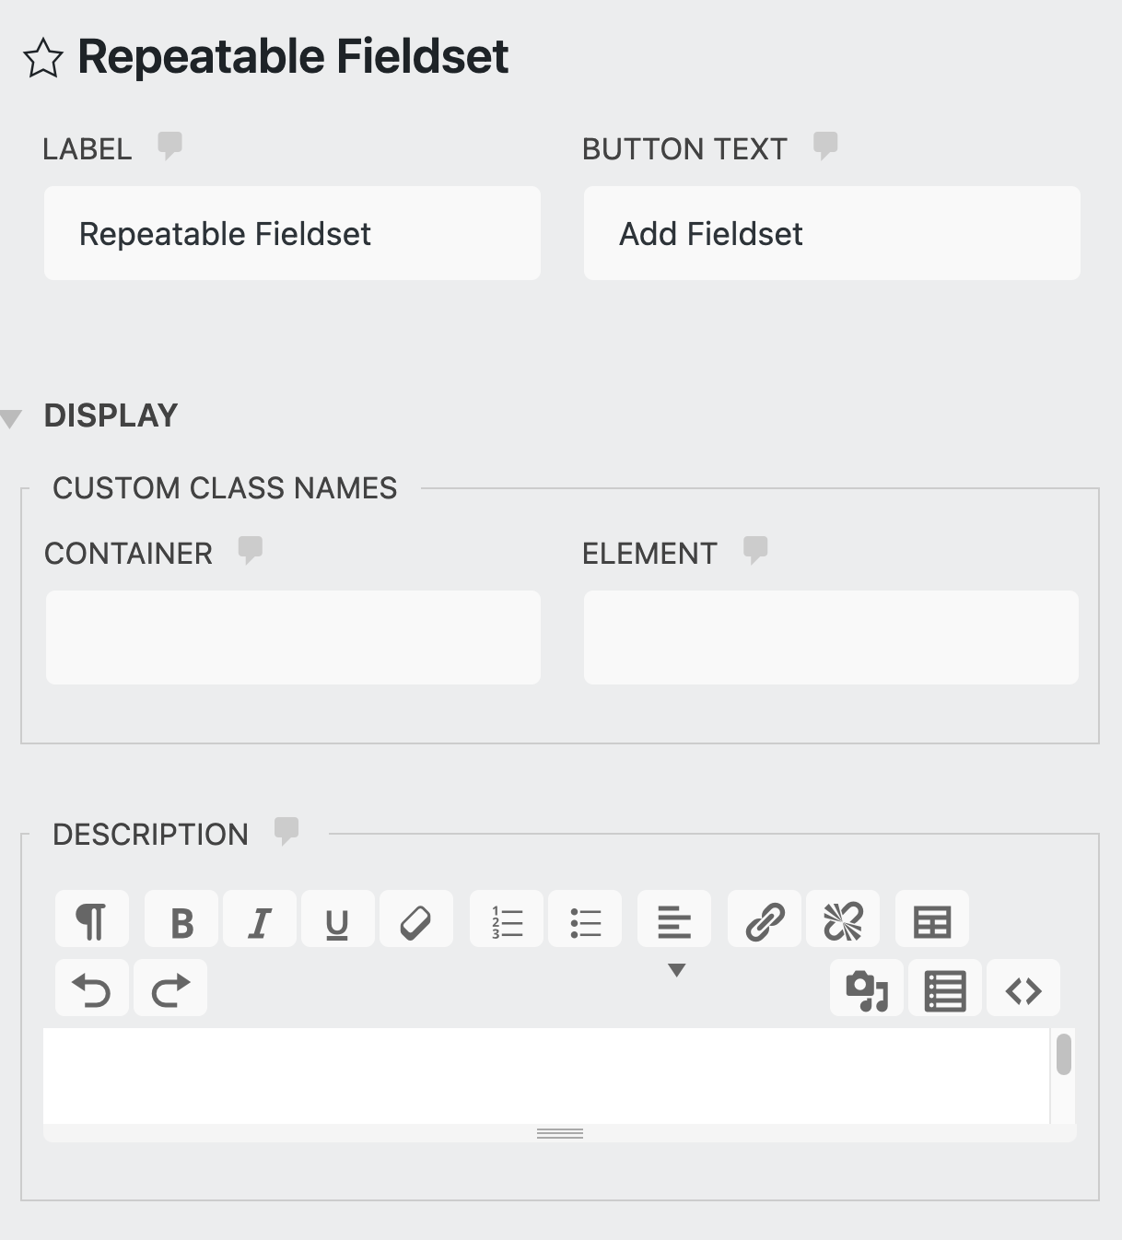Open the insert media button
Viewport: 1122px width, 1240px height.
tap(867, 989)
